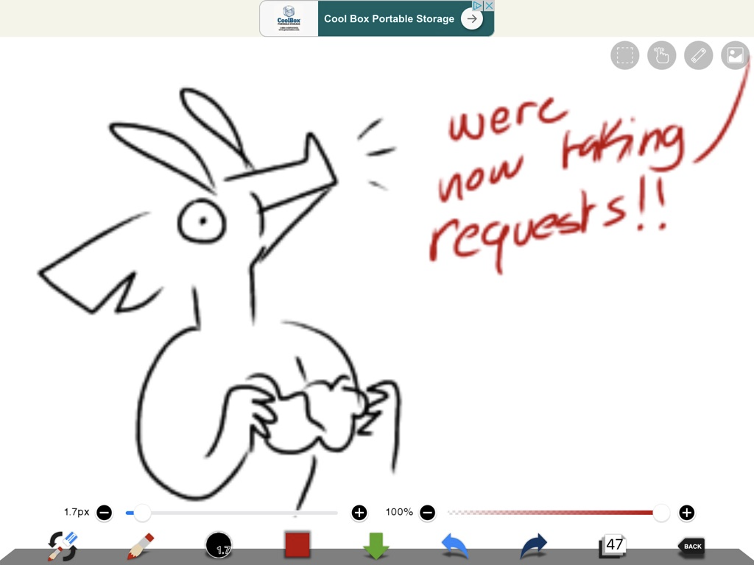Open the image material tool

[735, 56]
